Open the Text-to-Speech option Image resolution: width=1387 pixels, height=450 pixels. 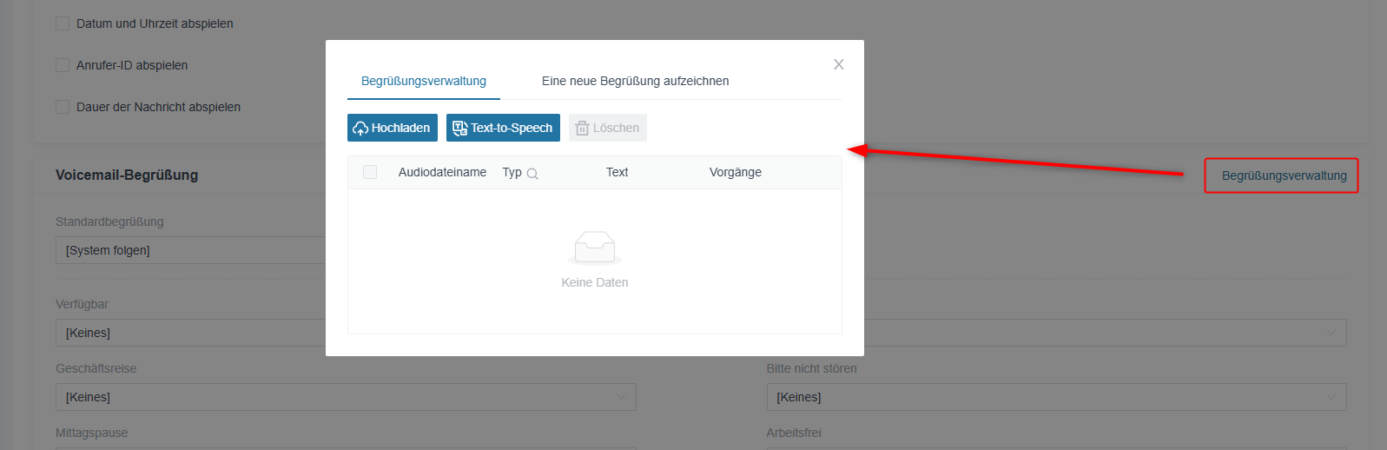(x=503, y=128)
